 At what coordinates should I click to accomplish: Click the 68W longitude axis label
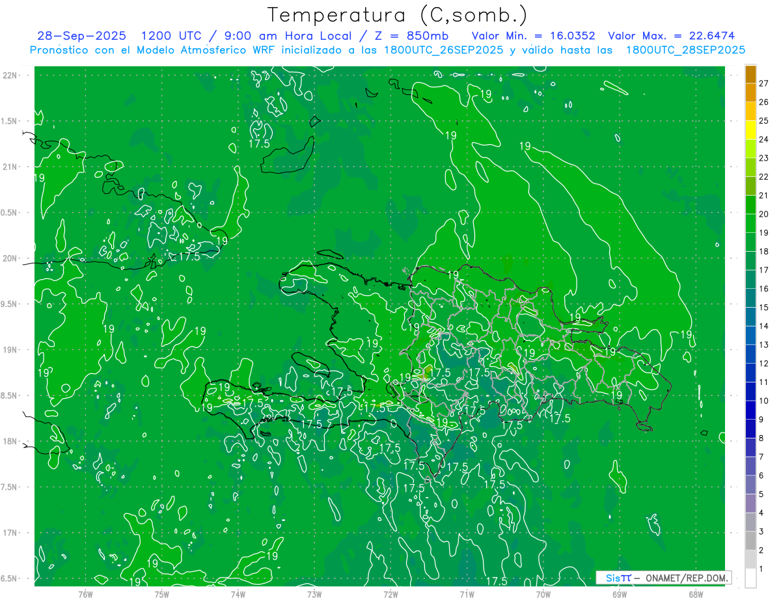click(696, 594)
